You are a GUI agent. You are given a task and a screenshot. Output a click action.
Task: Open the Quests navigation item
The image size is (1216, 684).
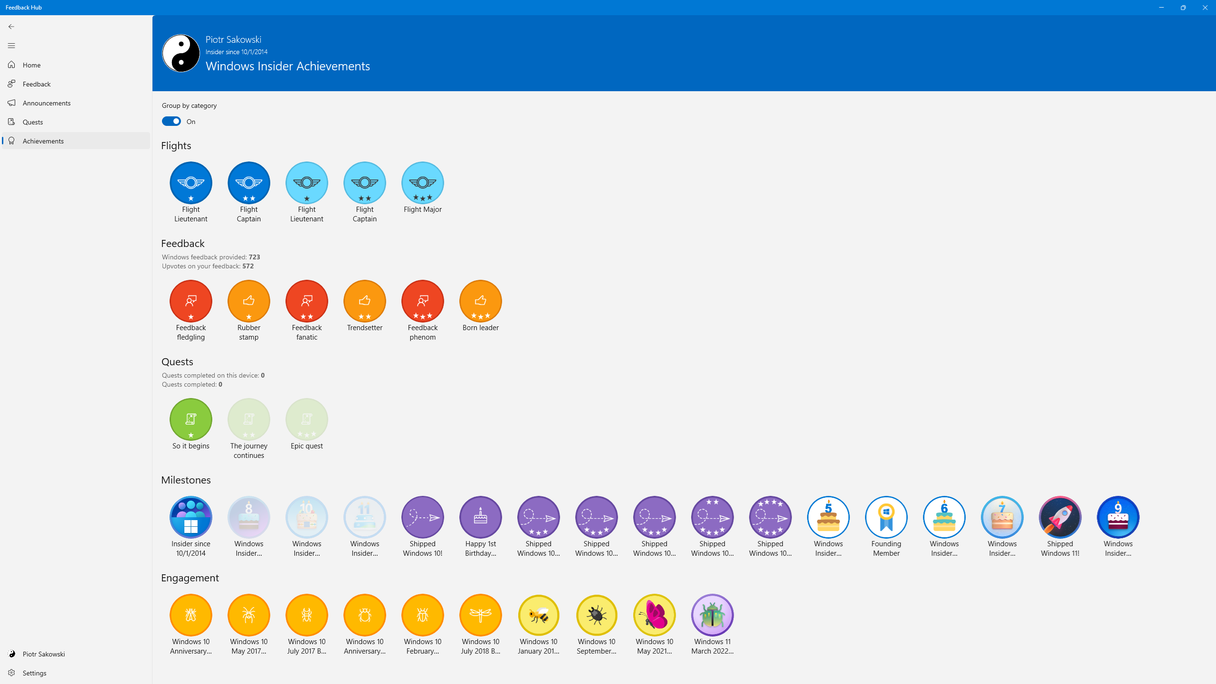click(33, 122)
